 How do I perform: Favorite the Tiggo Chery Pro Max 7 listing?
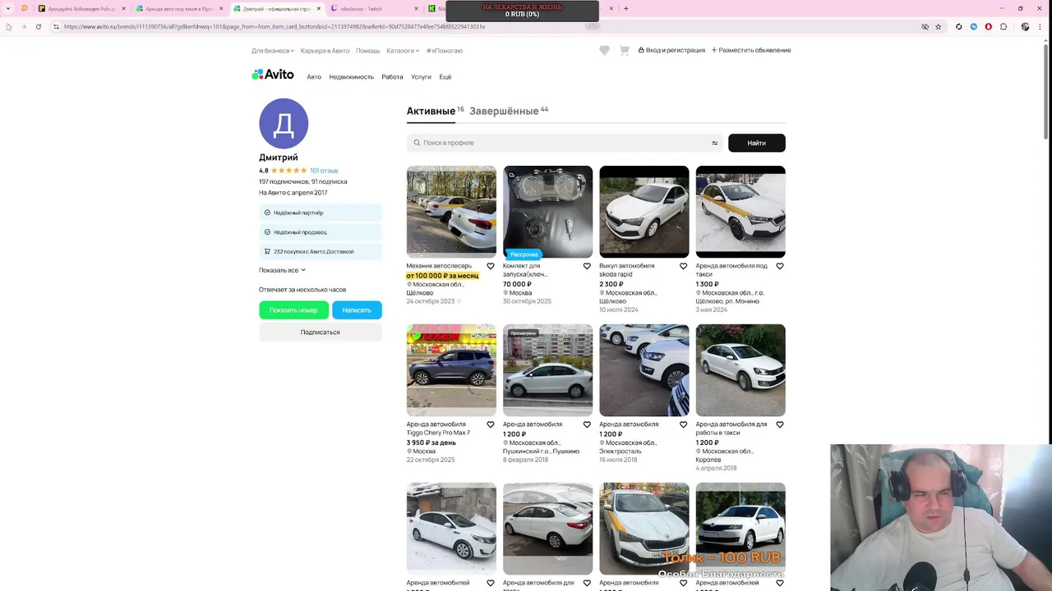pos(491,424)
